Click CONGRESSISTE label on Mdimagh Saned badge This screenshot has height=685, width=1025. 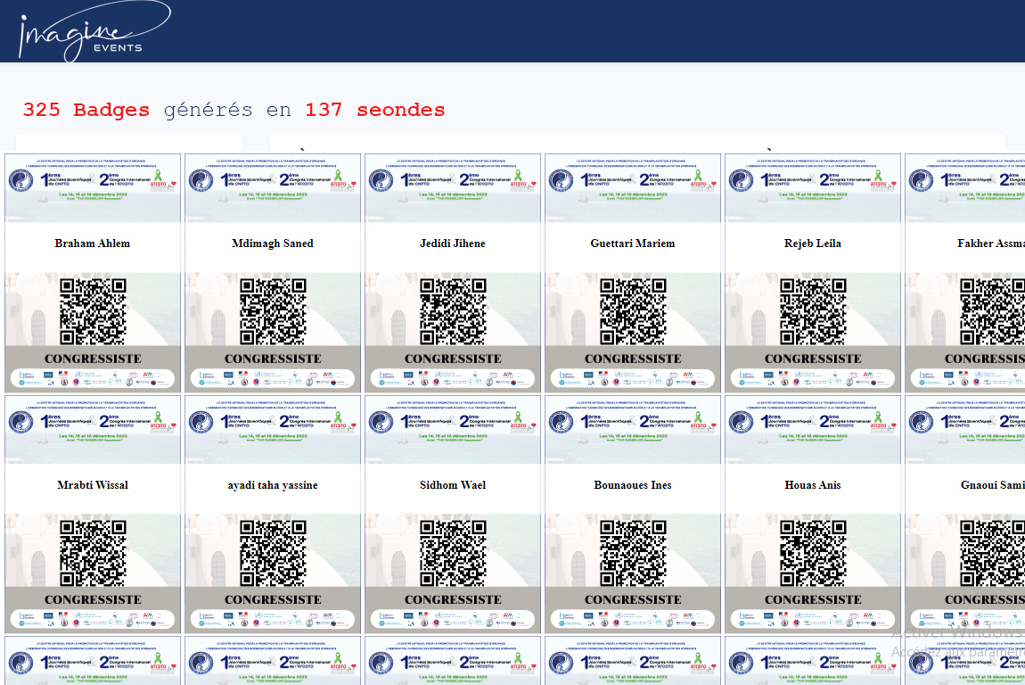coord(273,359)
